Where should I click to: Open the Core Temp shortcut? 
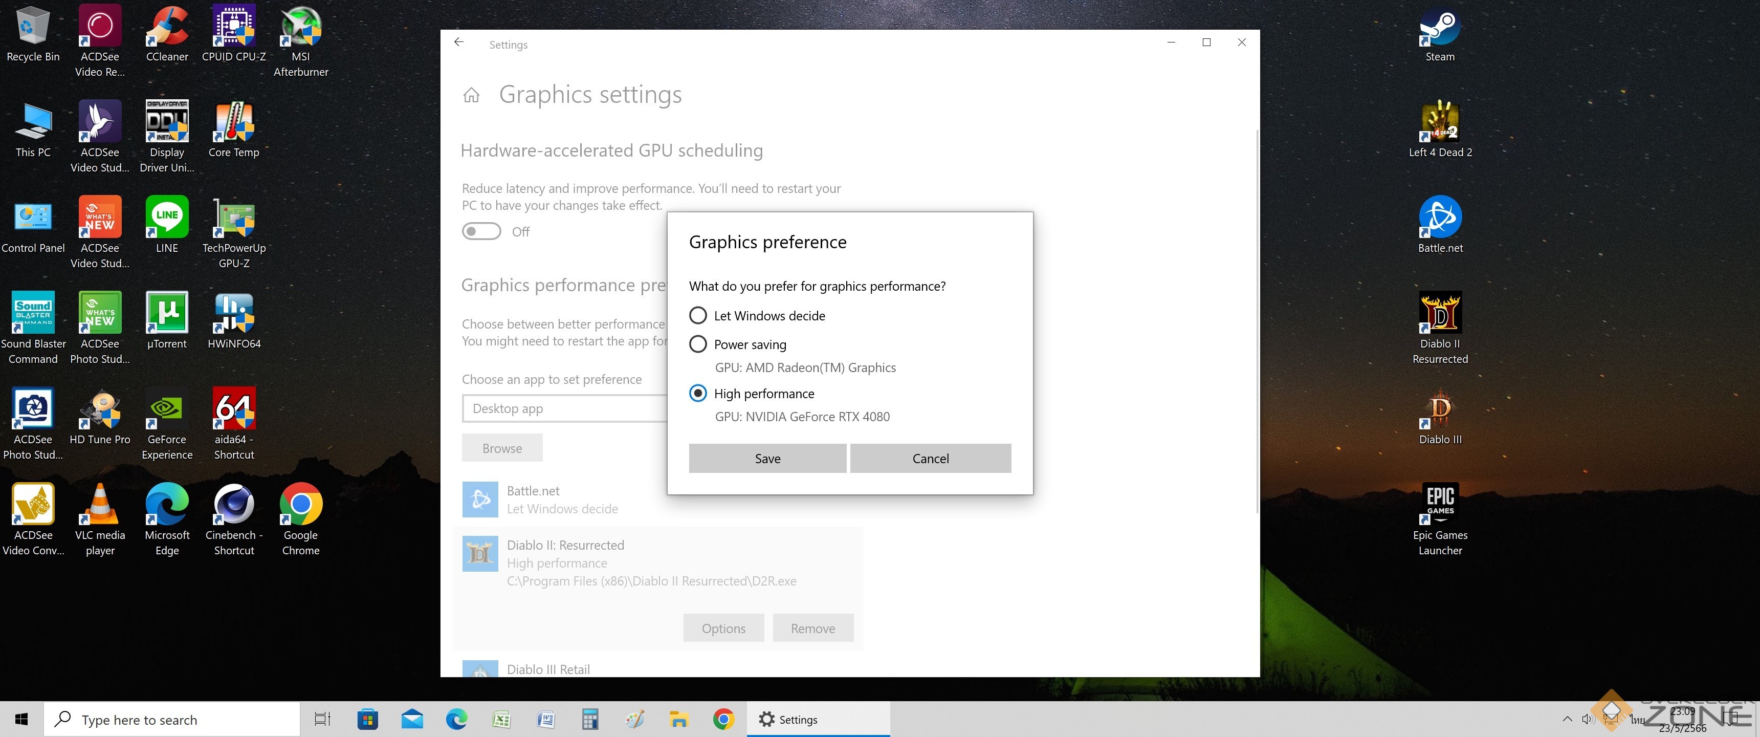234,130
